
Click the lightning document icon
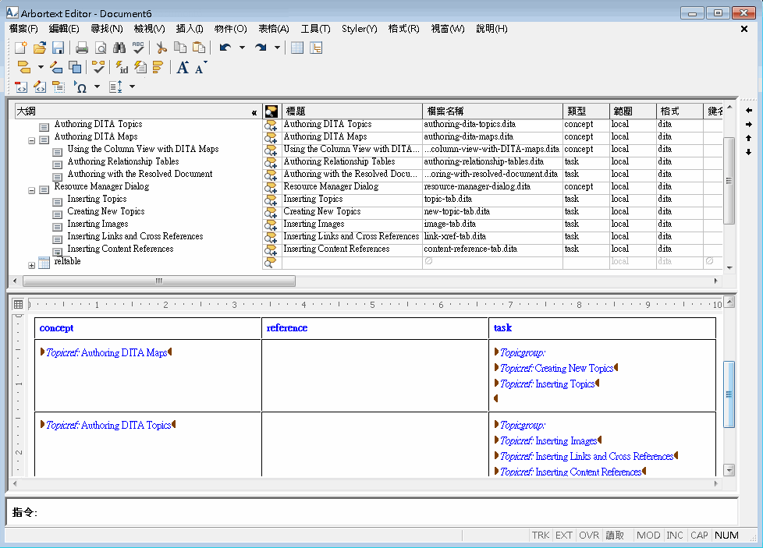(x=140, y=67)
